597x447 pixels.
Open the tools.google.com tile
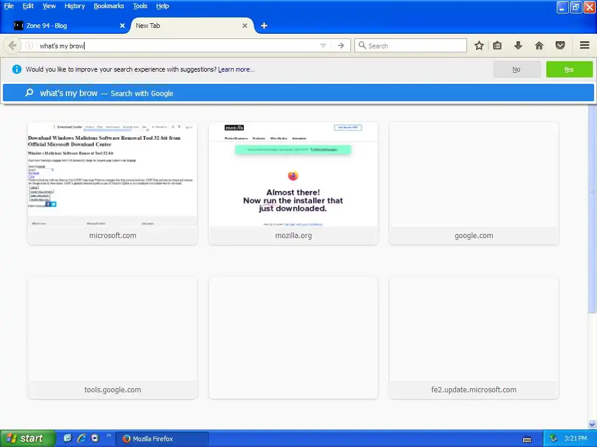113,338
